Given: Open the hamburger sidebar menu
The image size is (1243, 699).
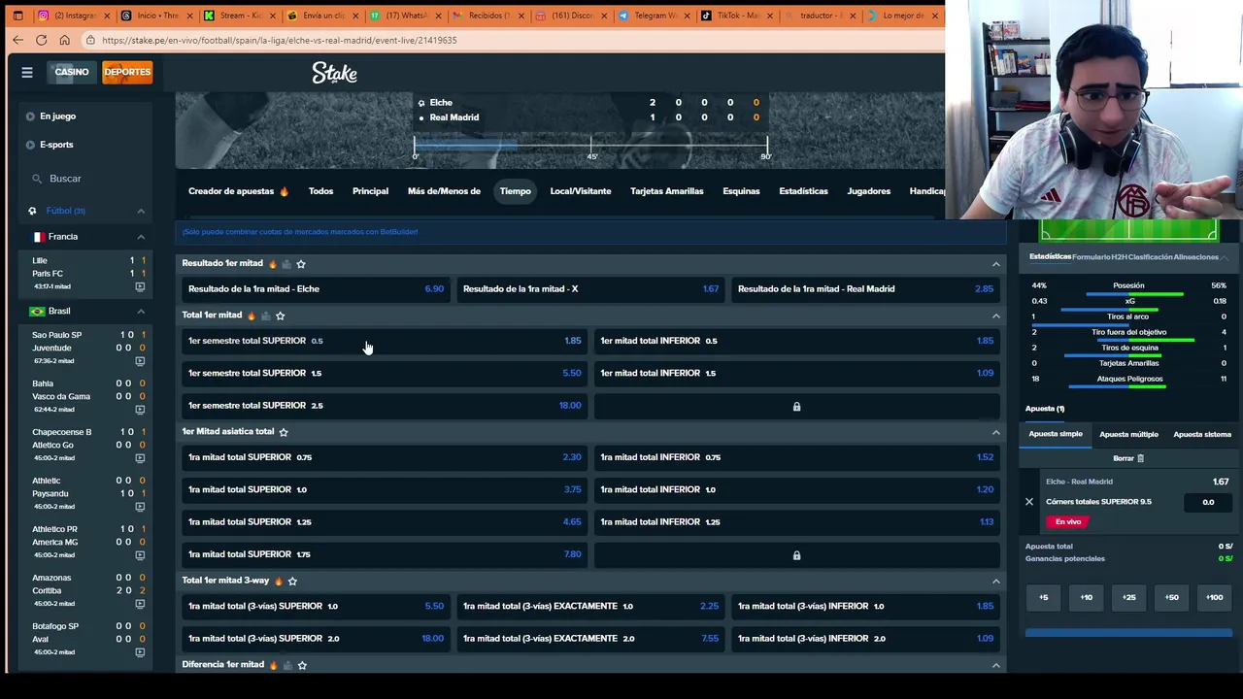Looking at the screenshot, I should pos(27,72).
